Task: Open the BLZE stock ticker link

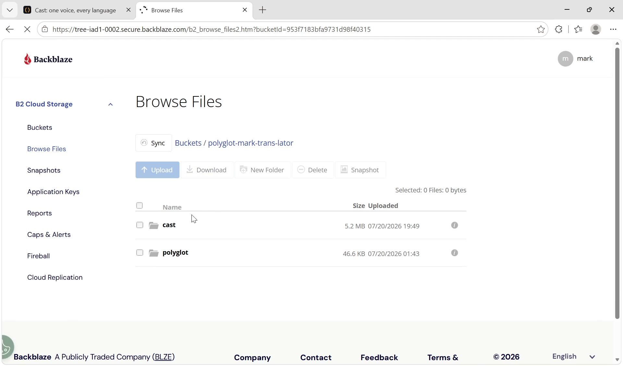Action: tap(164, 357)
